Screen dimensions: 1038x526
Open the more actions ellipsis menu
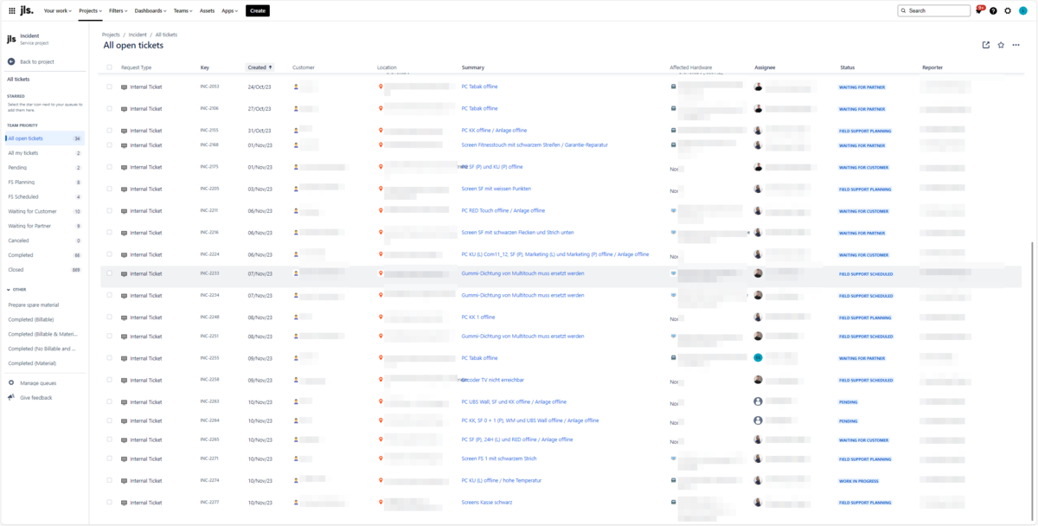click(1016, 45)
